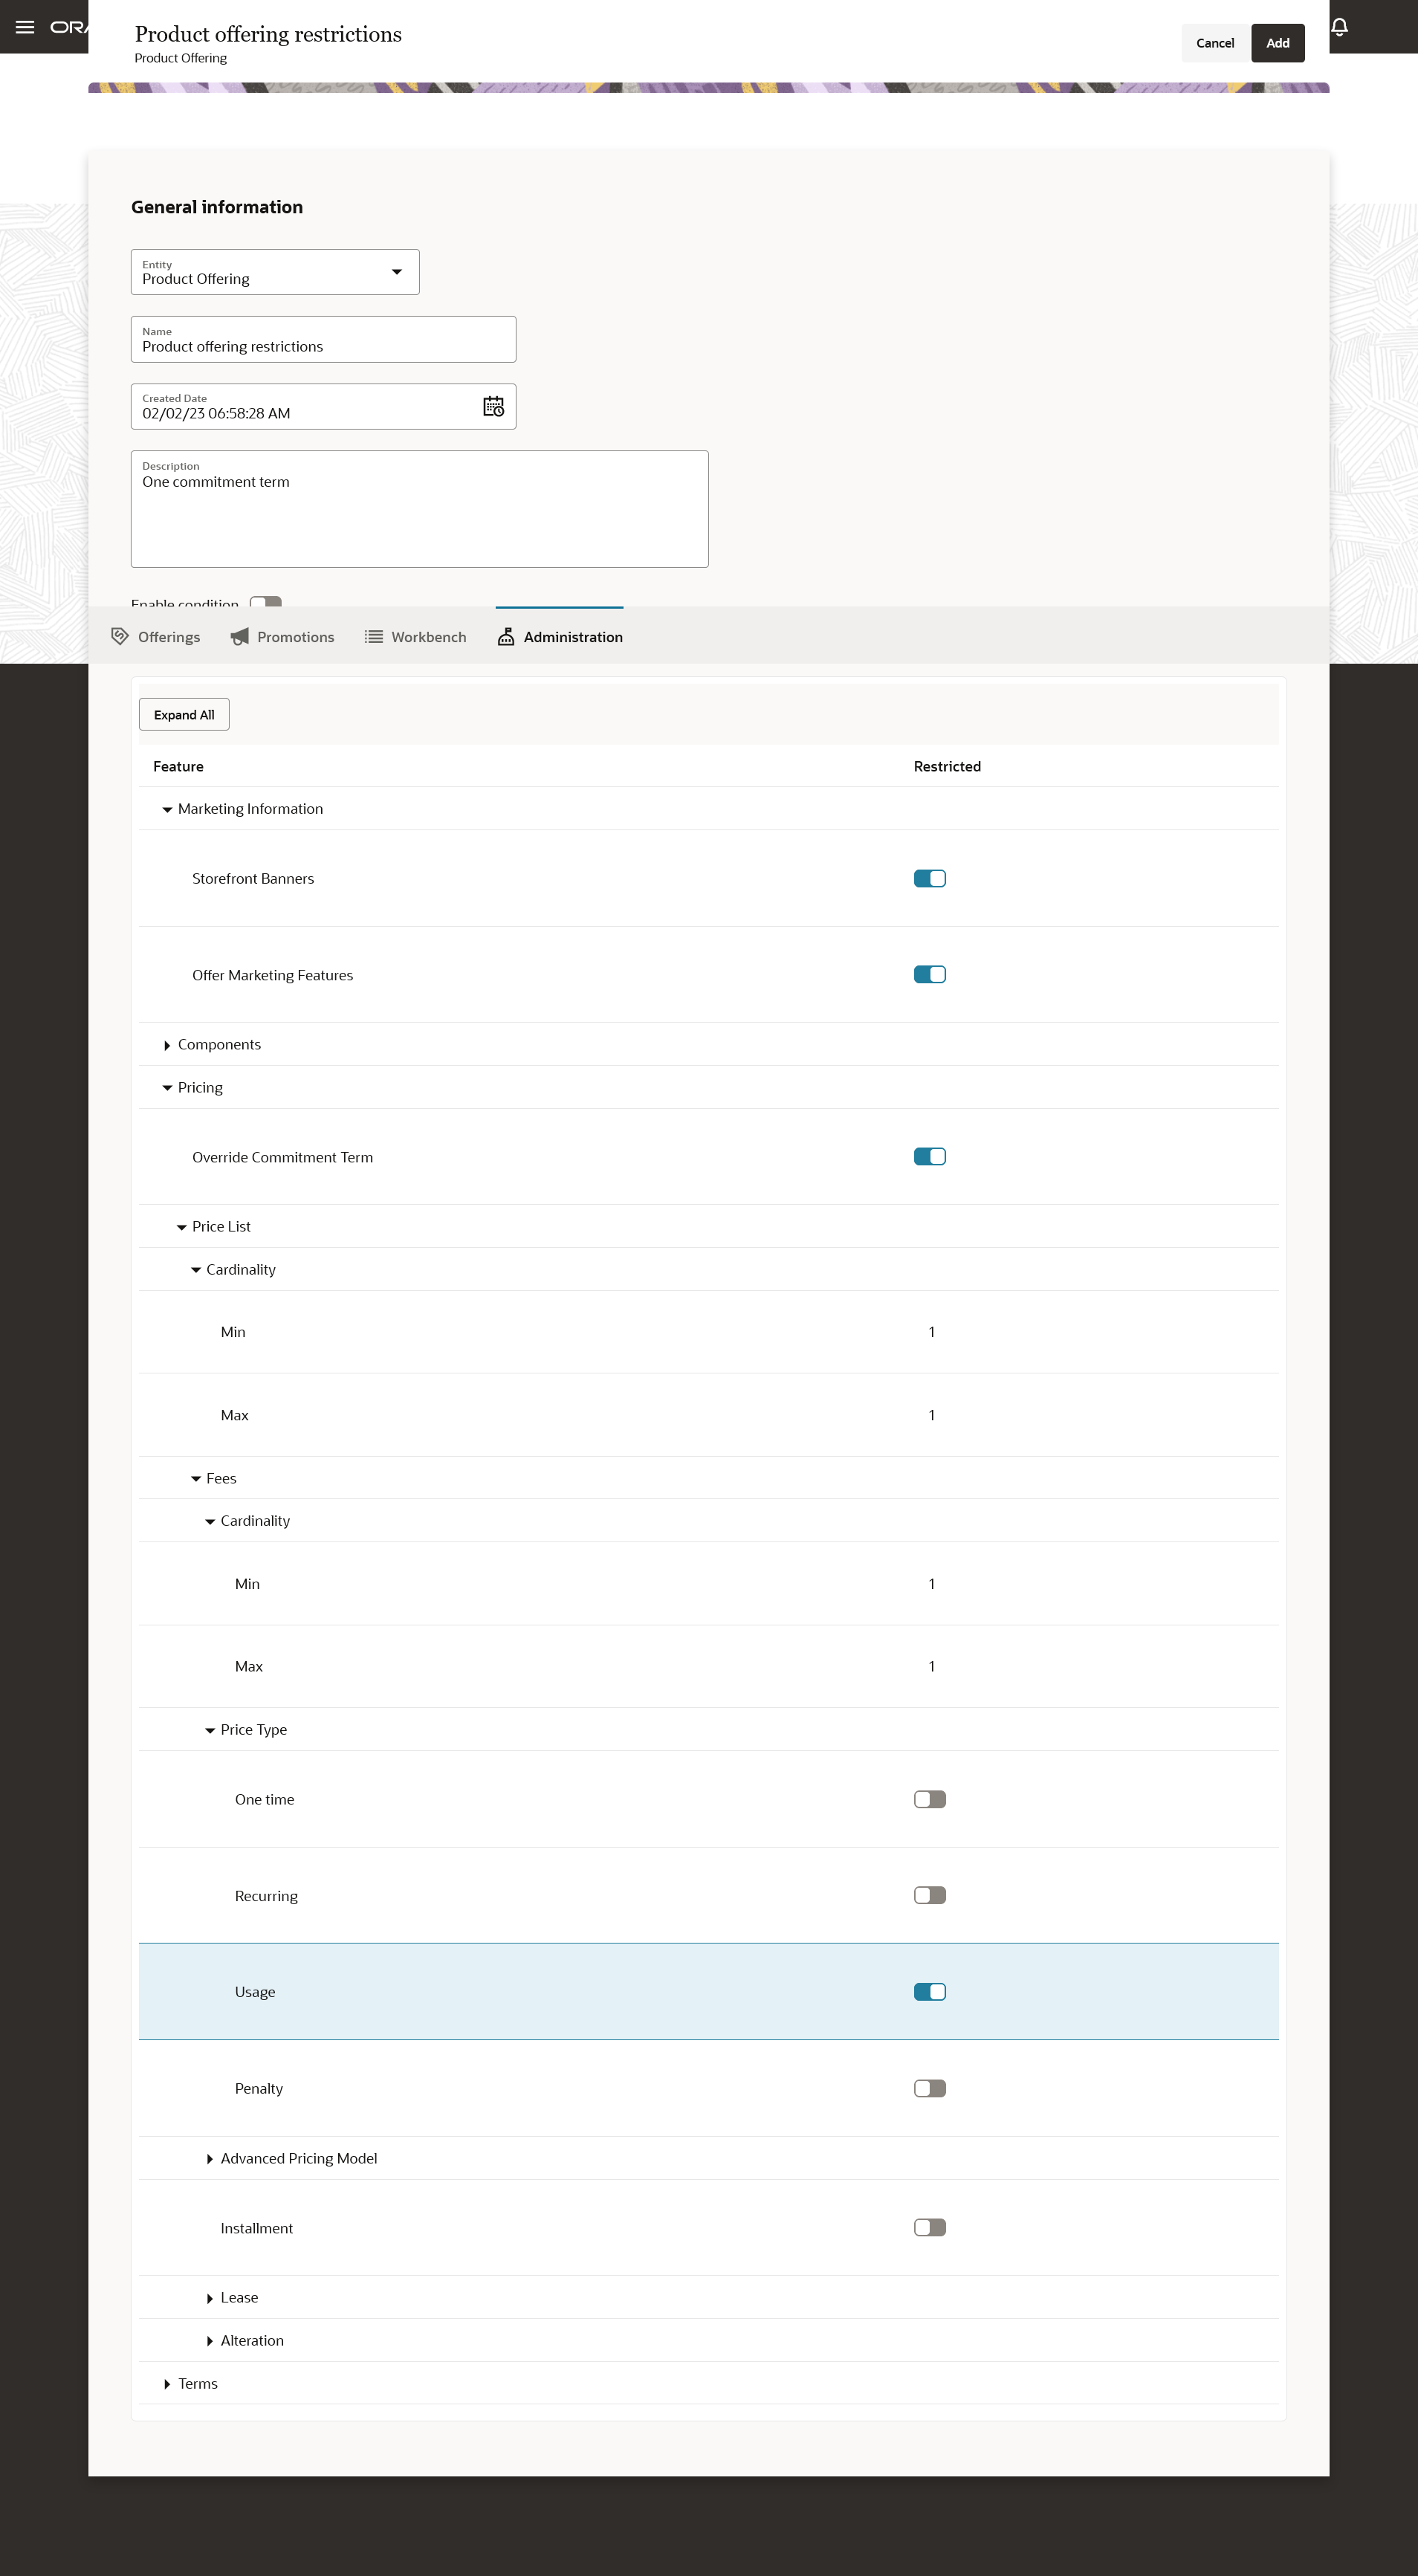Expand the Components section
Image resolution: width=1418 pixels, height=2576 pixels.
click(x=167, y=1044)
